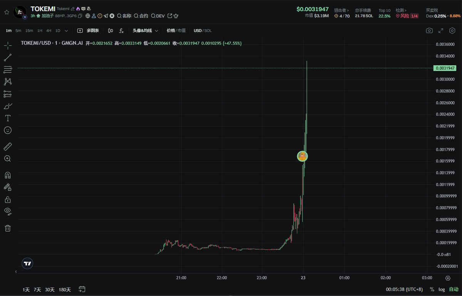Image resolution: width=462 pixels, height=296 pixels.
Task: Switch to the 5m timeframe
Action: [x=18, y=30]
